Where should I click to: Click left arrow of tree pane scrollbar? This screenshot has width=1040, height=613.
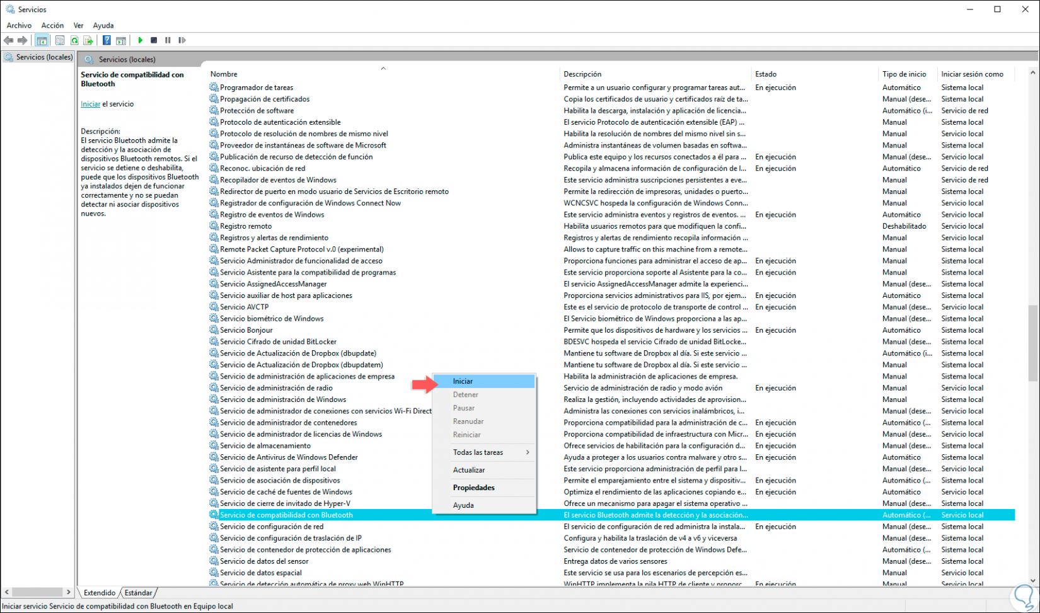(x=7, y=592)
